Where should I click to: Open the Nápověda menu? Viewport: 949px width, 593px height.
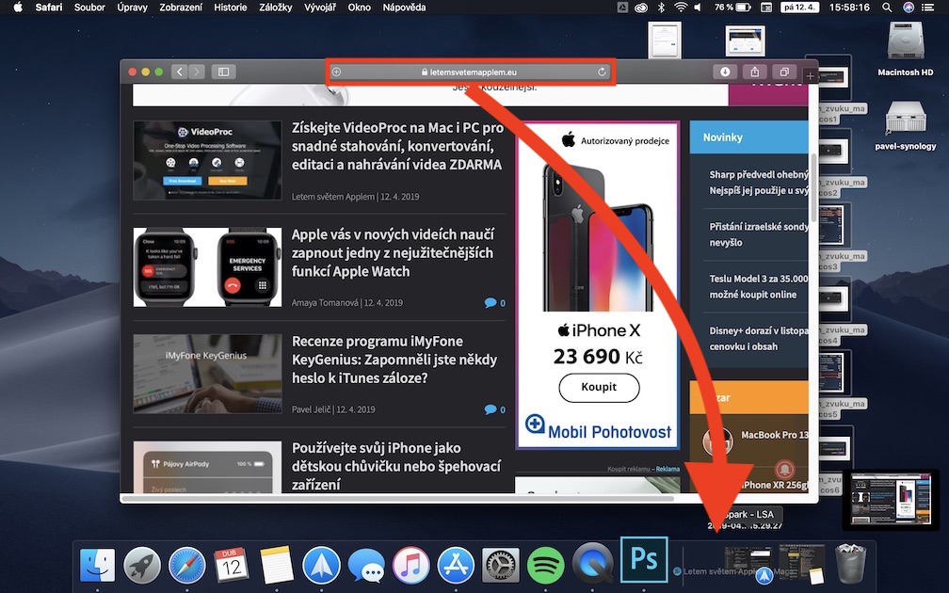(x=404, y=8)
